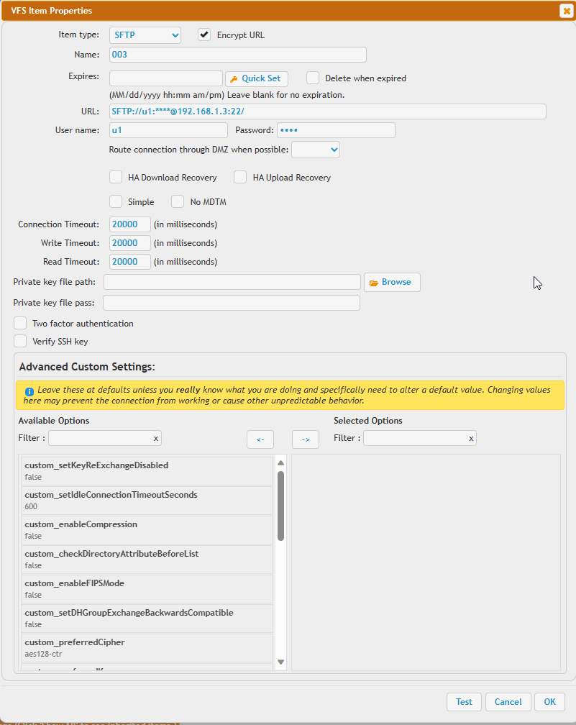Open the Item type dropdown showing SFTP
576x725 pixels.
pyautogui.click(x=145, y=35)
